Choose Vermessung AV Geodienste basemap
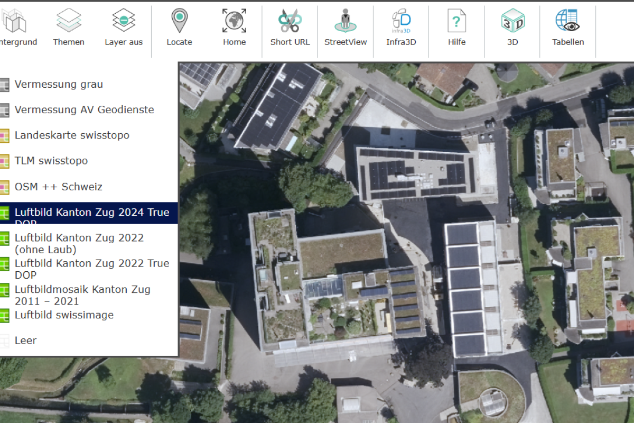Screen dimensions: 634x423 (x=84, y=110)
